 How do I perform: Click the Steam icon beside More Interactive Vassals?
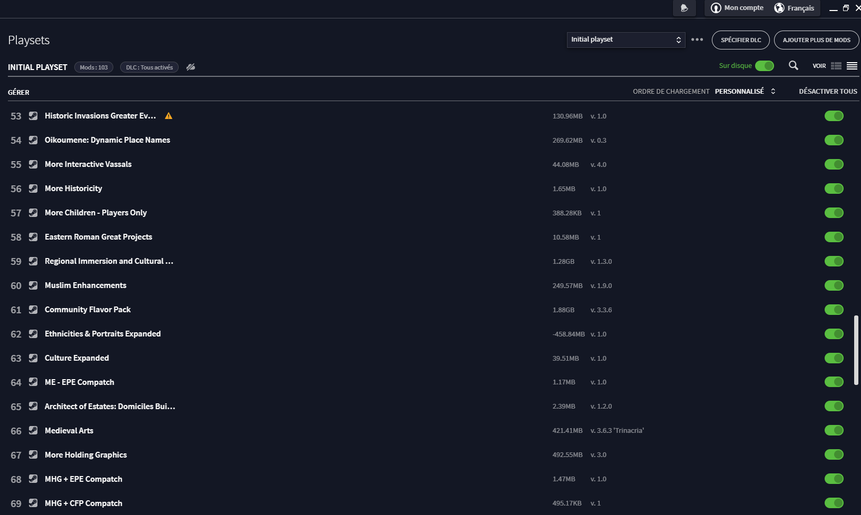point(33,164)
